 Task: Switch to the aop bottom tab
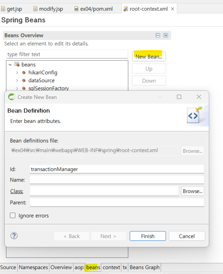point(79,268)
